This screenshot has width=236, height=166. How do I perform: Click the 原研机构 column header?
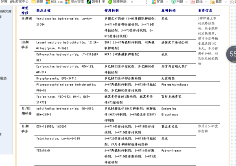point(168,11)
